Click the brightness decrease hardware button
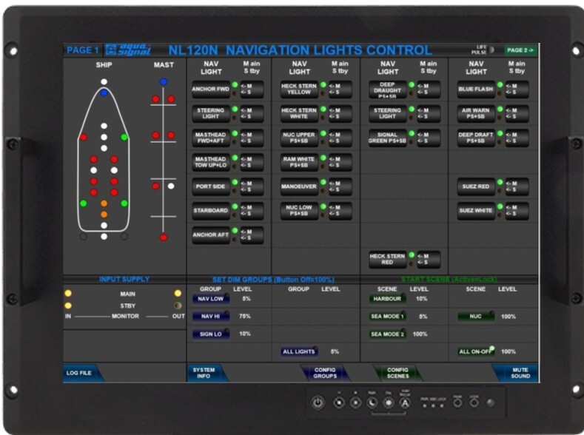 click(339, 402)
